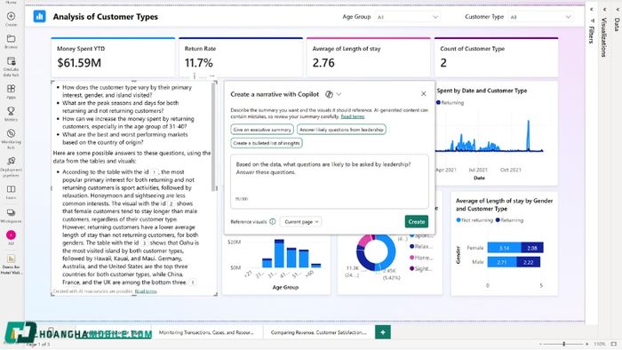Click into the Copilot prompt text box
Viewport: 622px width, 350px height.
click(x=330, y=181)
